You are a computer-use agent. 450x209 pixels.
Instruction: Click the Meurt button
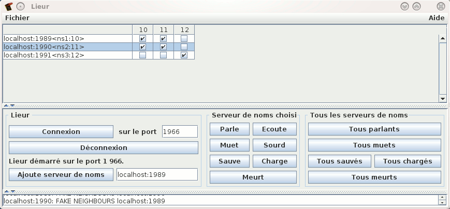click(x=253, y=177)
